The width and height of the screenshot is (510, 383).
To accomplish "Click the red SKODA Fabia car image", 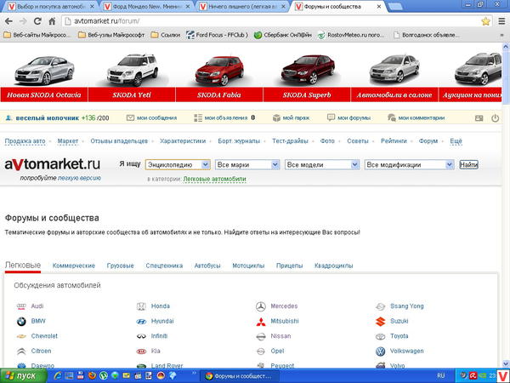I will [x=219, y=70].
